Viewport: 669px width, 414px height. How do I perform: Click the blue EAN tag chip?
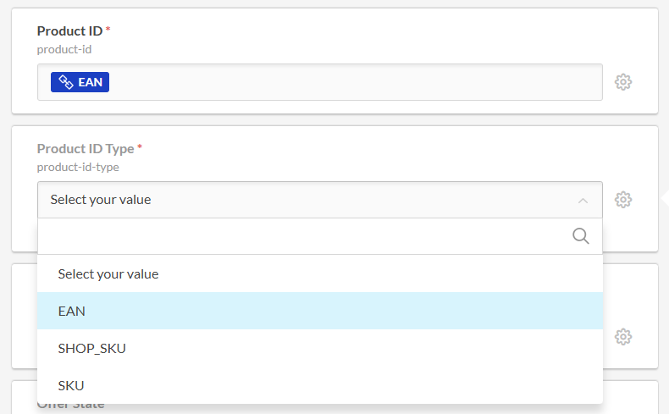[80, 82]
